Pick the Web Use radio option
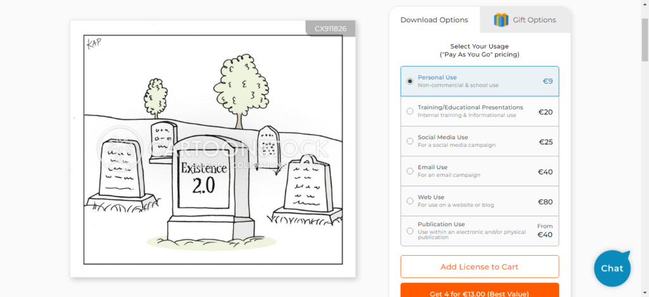649x297 pixels. tap(410, 201)
